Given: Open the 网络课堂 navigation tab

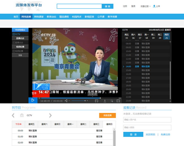Looking at the screenshot, I should (x=39, y=17).
